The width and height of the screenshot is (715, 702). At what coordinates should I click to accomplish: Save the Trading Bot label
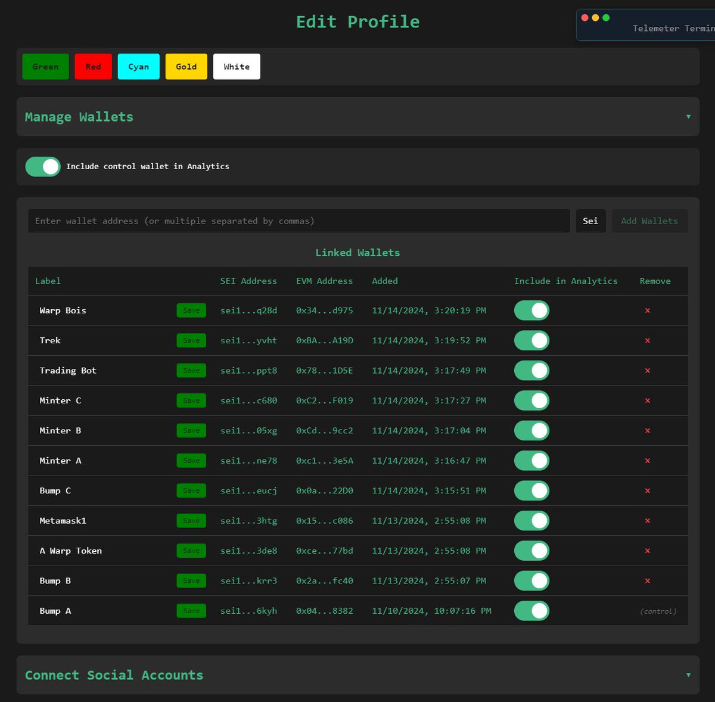tap(191, 371)
